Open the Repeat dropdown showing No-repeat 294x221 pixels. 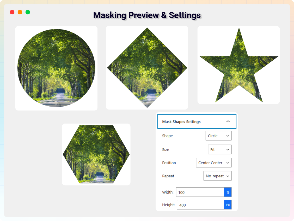(217, 176)
